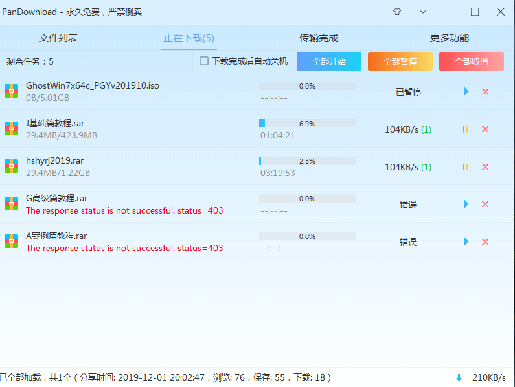Click the 2.3% progress bar
Screen dimensions: 515x387
coord(308,161)
